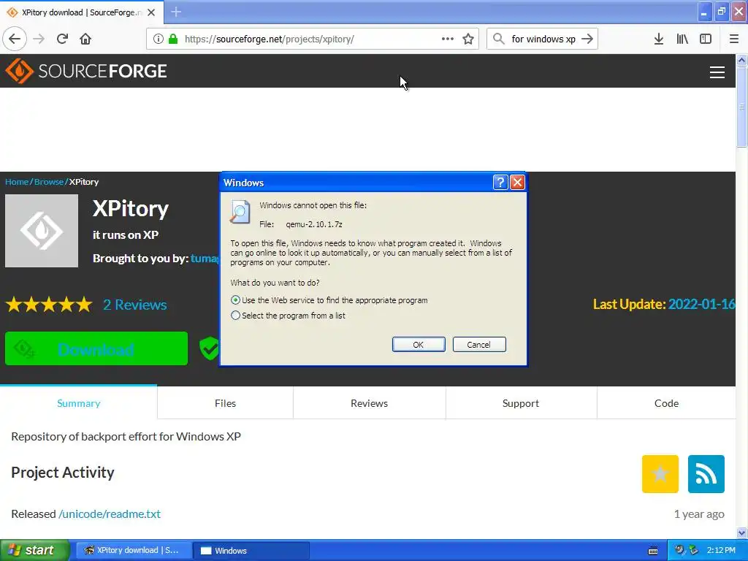Close the Windows cannot open file dialog

[x=518, y=182]
